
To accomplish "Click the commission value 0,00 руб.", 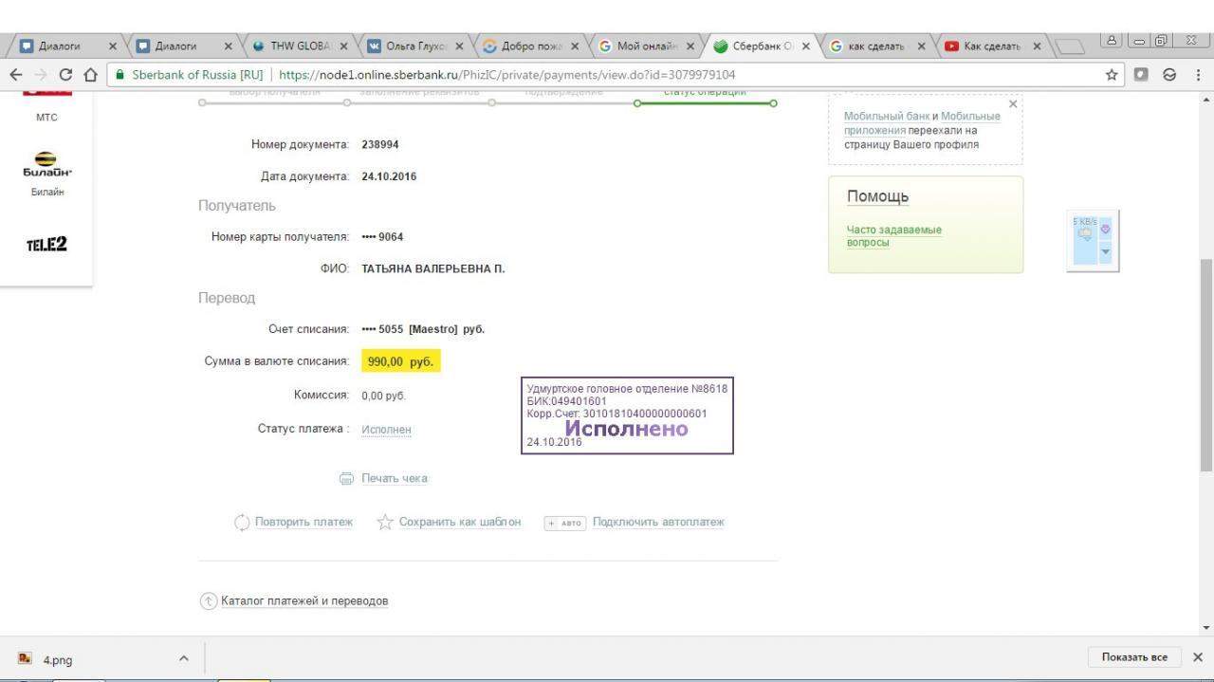I will tap(383, 396).
